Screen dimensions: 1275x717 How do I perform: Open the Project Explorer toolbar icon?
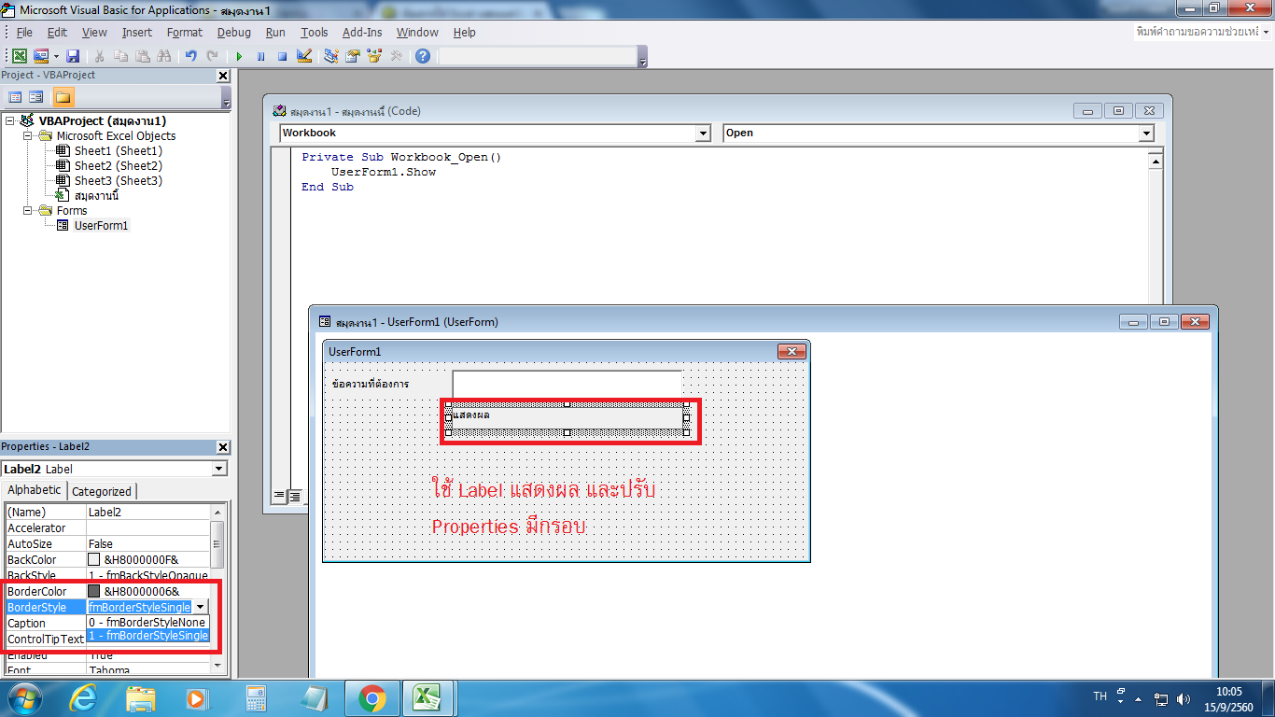331,56
